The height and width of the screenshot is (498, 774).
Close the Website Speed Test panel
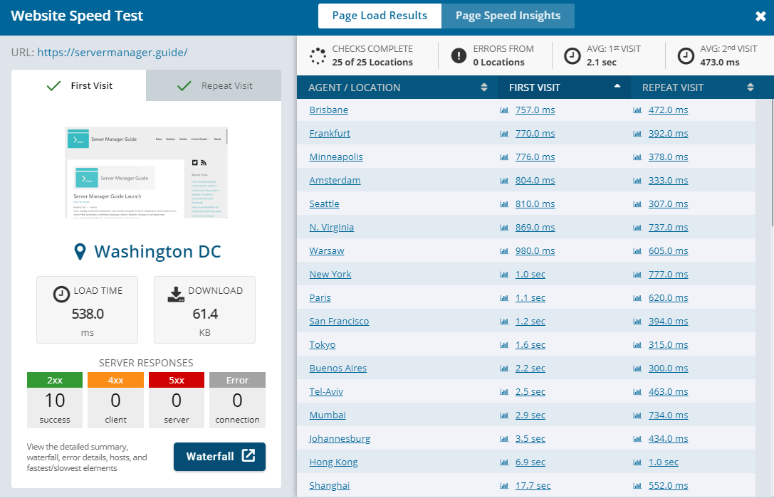tap(760, 16)
